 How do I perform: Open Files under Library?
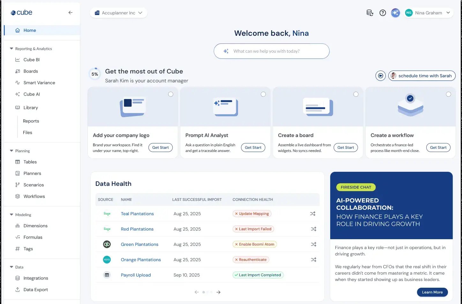pyautogui.click(x=27, y=133)
